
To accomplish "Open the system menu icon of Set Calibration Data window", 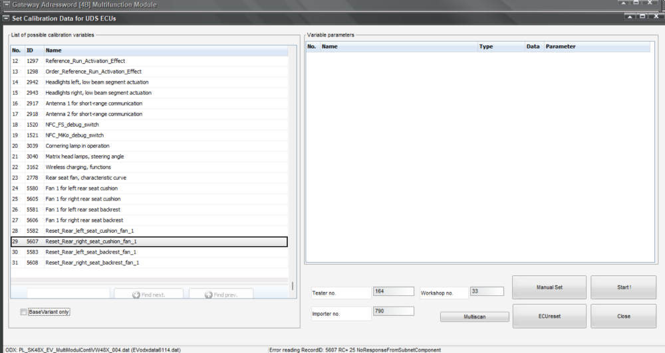I will point(6,18).
